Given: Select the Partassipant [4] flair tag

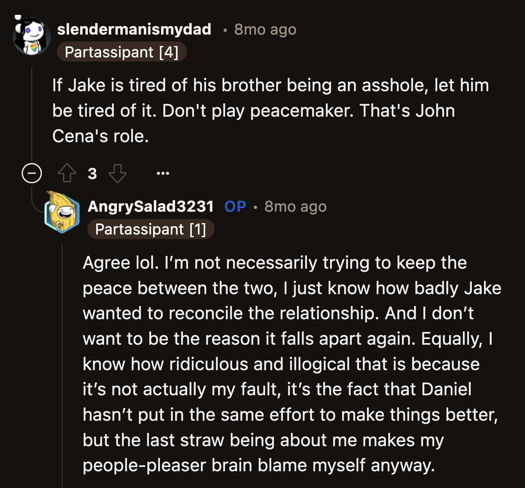Looking at the screenshot, I should pos(122,52).
